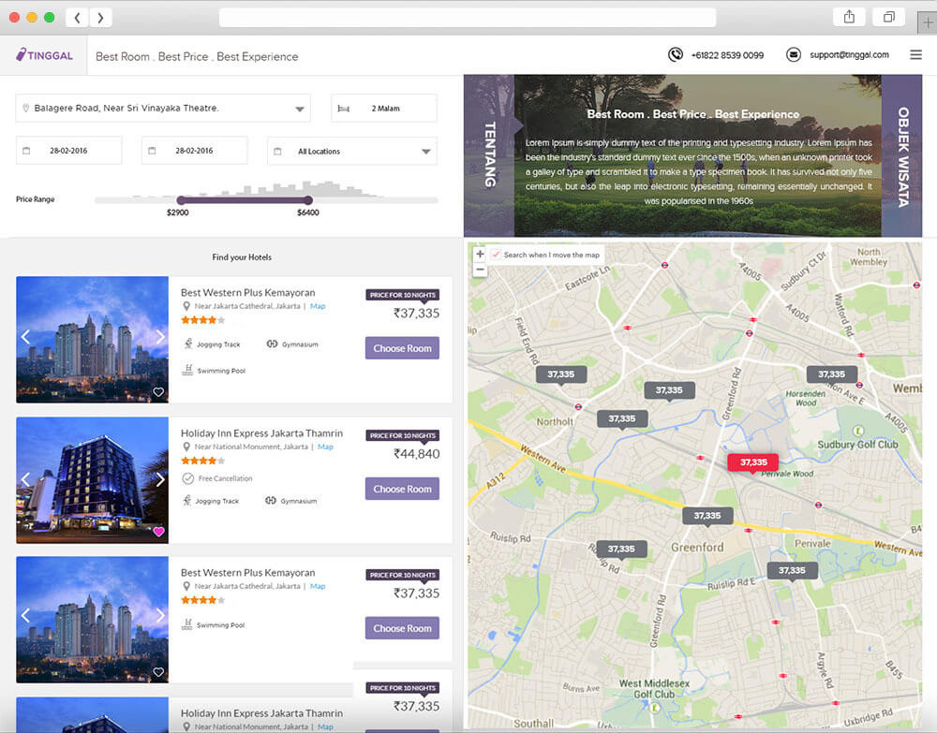This screenshot has height=733, width=937.
Task: Click the calendar icon of the first date field
Action: tap(26, 151)
